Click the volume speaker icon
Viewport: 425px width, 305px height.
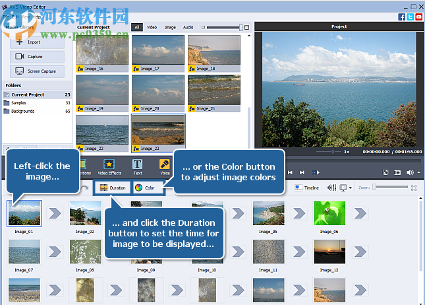pos(410,172)
